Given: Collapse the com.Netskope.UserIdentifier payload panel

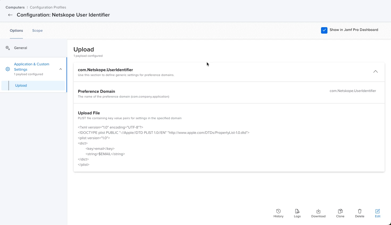Looking at the screenshot, I should 376,71.
